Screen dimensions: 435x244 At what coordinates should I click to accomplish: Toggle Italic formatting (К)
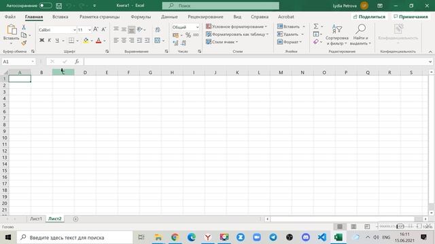[x=50, y=41]
